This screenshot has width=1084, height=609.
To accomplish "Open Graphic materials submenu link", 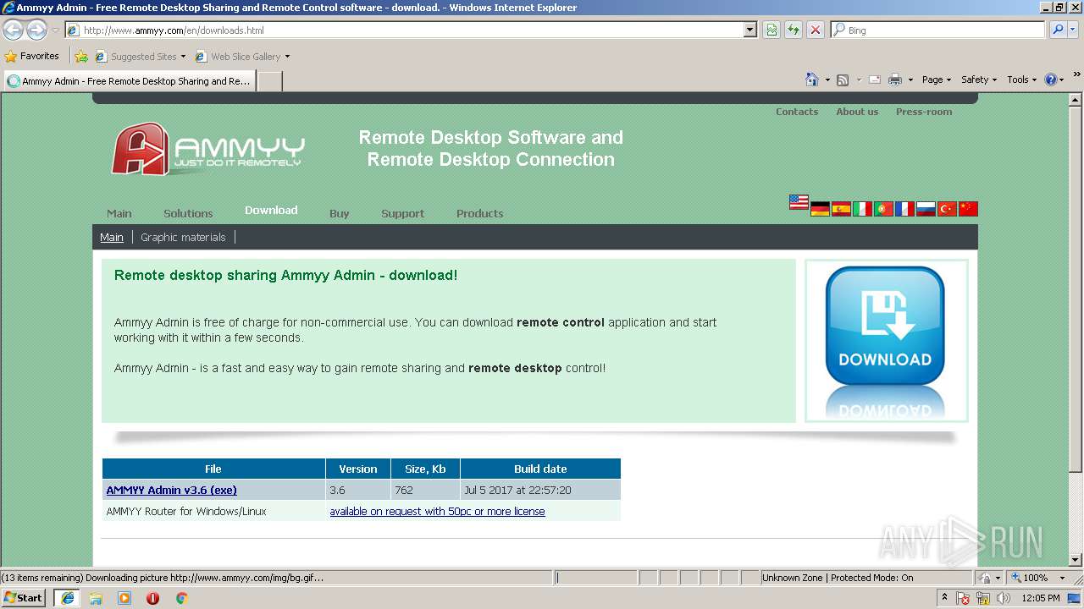I will pyautogui.click(x=183, y=237).
